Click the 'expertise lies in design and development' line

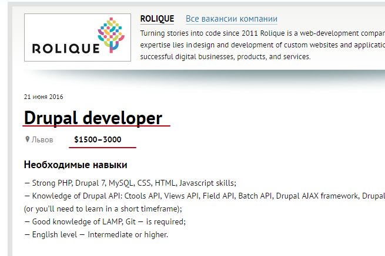263,45
